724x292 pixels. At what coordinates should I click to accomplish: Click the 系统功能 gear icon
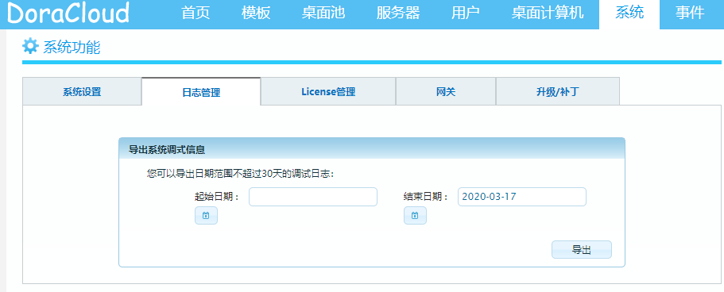[x=30, y=46]
